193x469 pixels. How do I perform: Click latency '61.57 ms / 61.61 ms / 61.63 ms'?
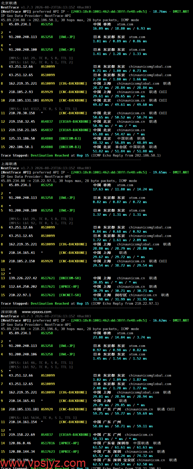tap(123, 447)
